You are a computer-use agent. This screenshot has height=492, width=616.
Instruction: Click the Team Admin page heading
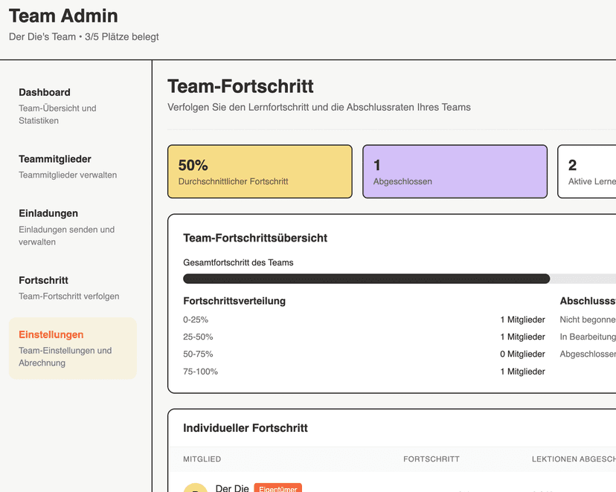click(62, 16)
